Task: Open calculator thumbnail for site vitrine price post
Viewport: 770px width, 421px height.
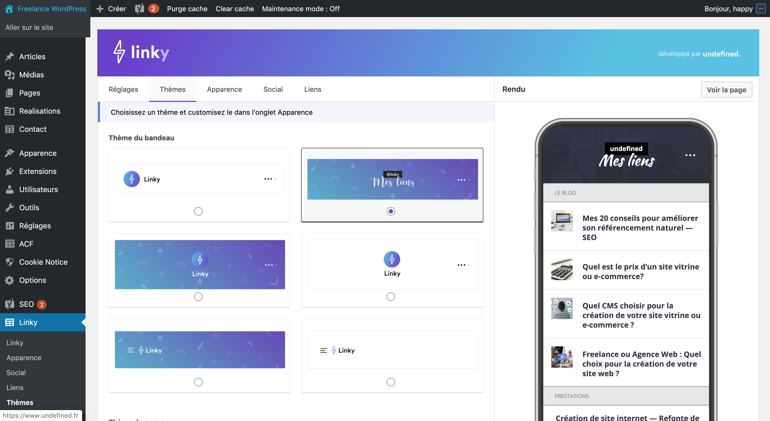Action: pyautogui.click(x=562, y=269)
